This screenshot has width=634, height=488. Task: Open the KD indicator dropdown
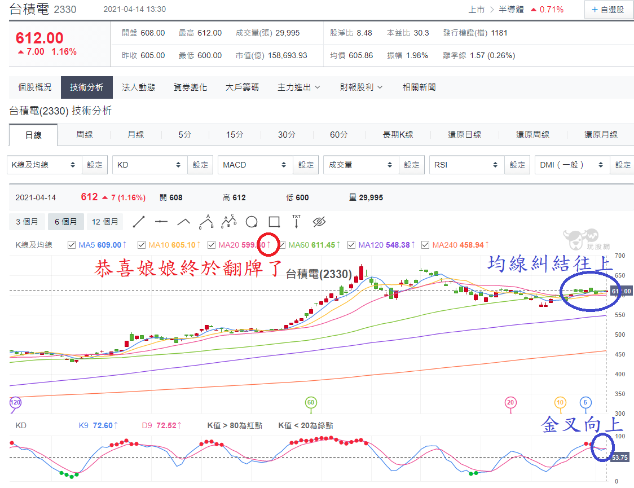click(150, 165)
